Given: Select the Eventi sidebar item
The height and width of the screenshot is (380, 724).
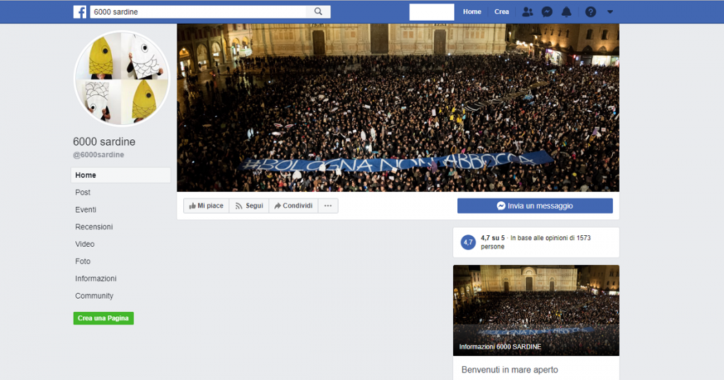Looking at the screenshot, I should pyautogui.click(x=86, y=210).
